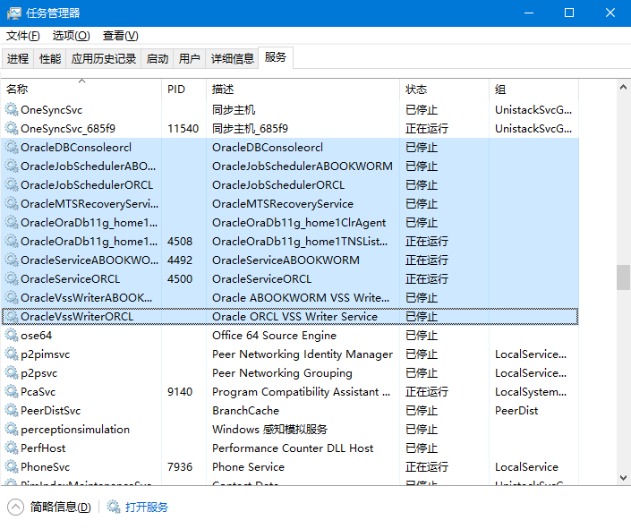Click the vertical scrollbar thumb

(x=623, y=277)
